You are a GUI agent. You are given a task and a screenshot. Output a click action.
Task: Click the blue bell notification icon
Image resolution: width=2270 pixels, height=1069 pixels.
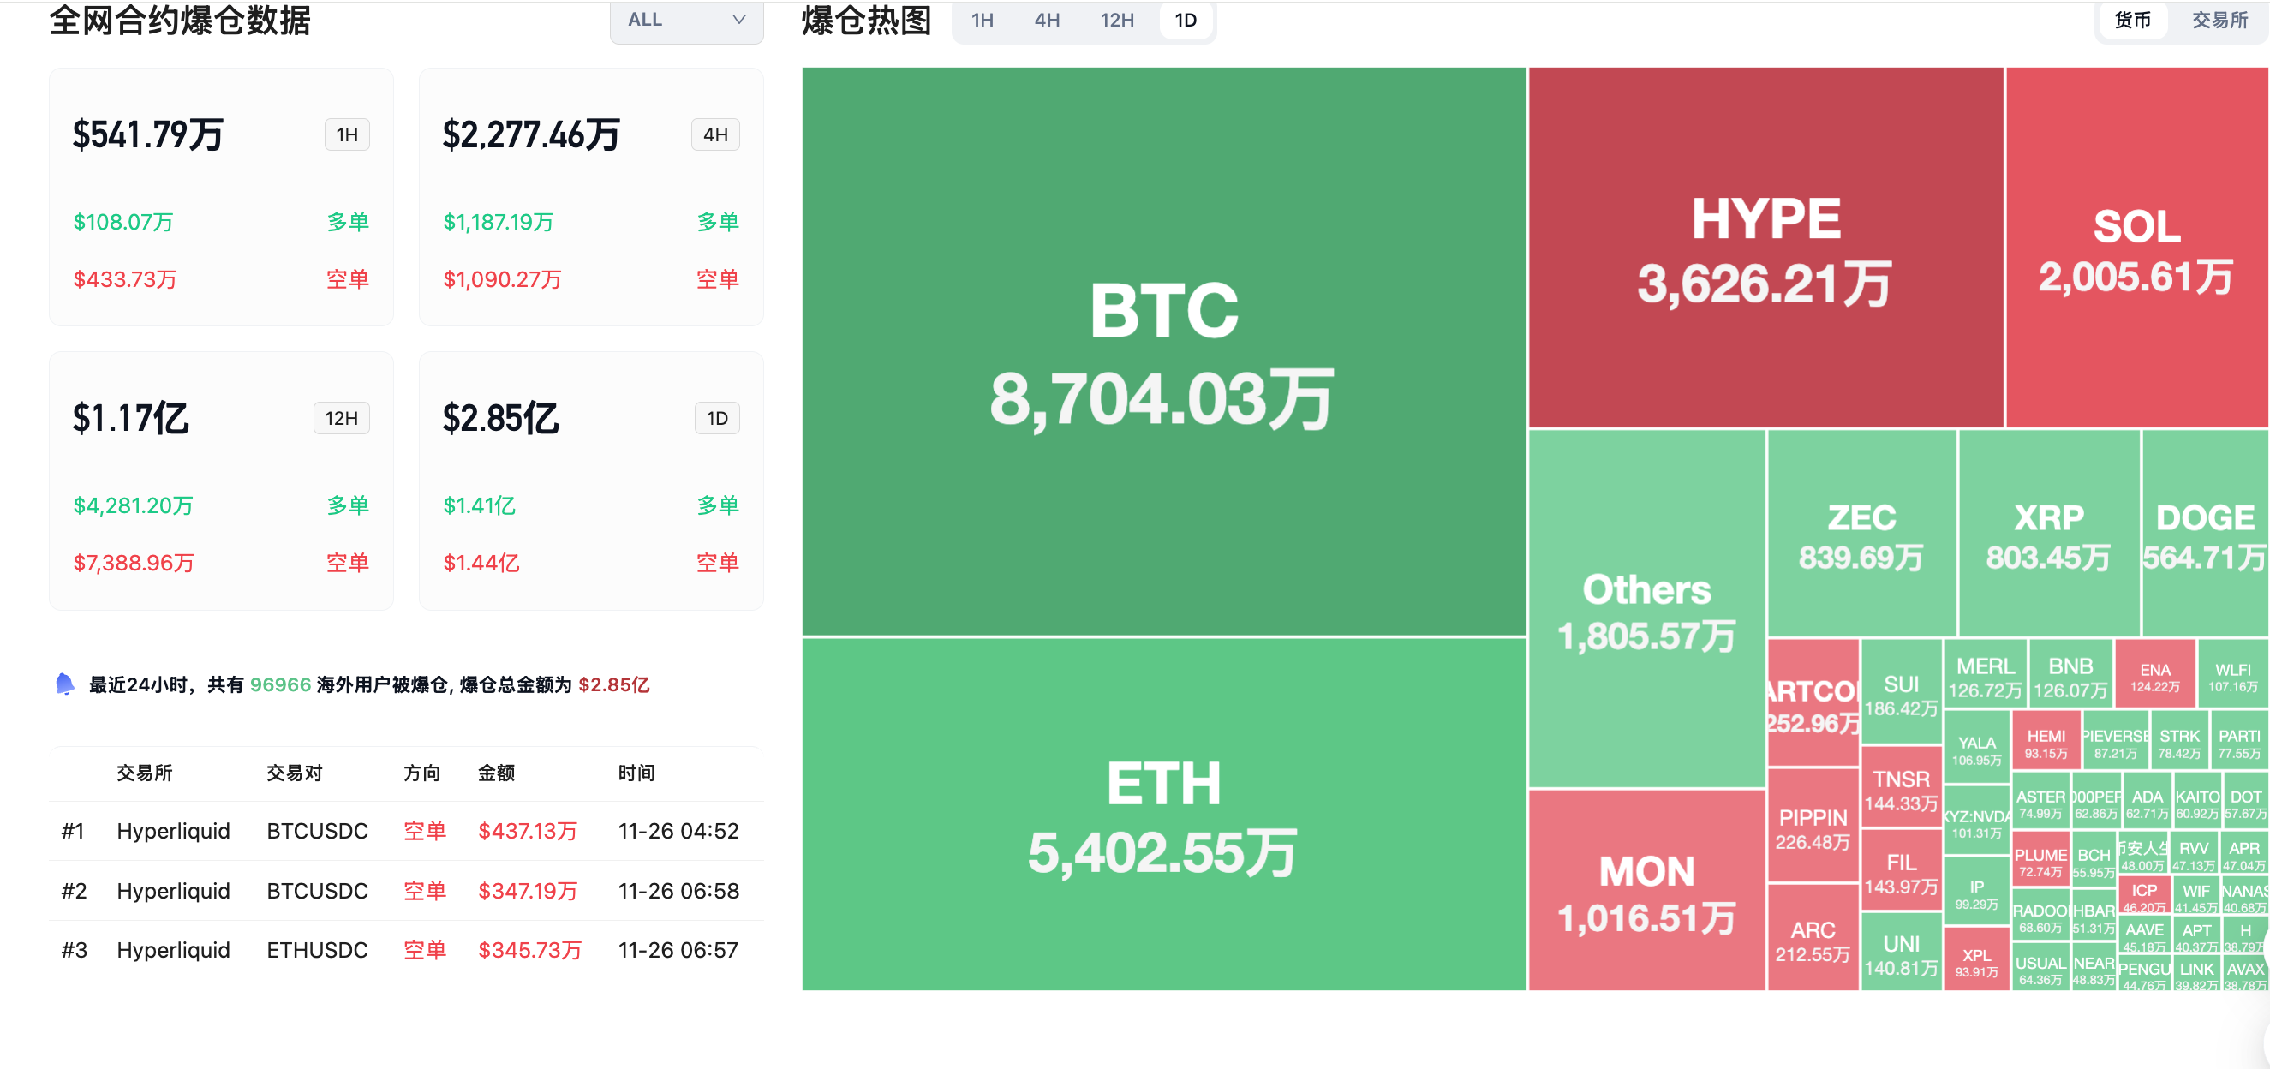pos(64,684)
